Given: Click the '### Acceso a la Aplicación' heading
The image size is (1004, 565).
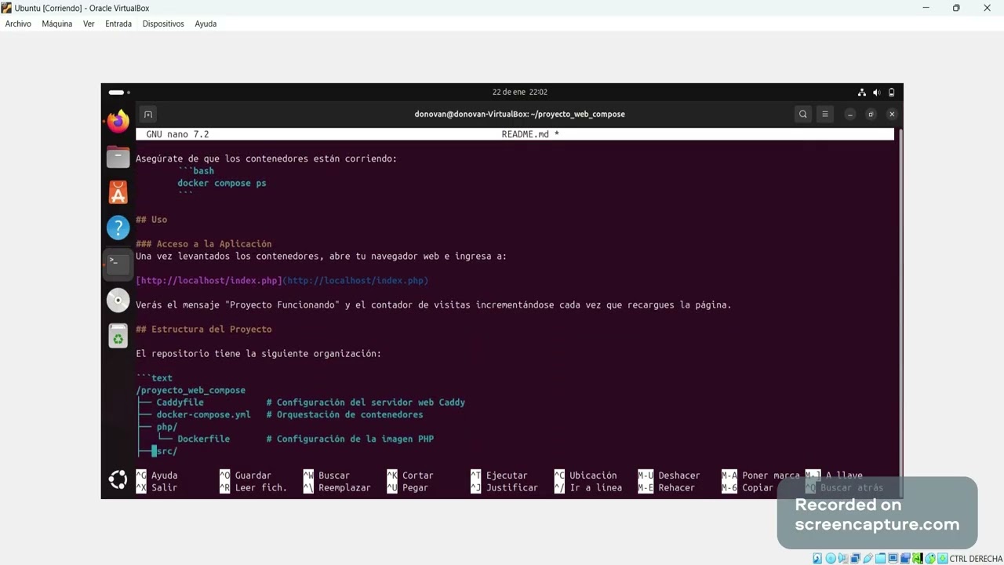Looking at the screenshot, I should click(204, 244).
